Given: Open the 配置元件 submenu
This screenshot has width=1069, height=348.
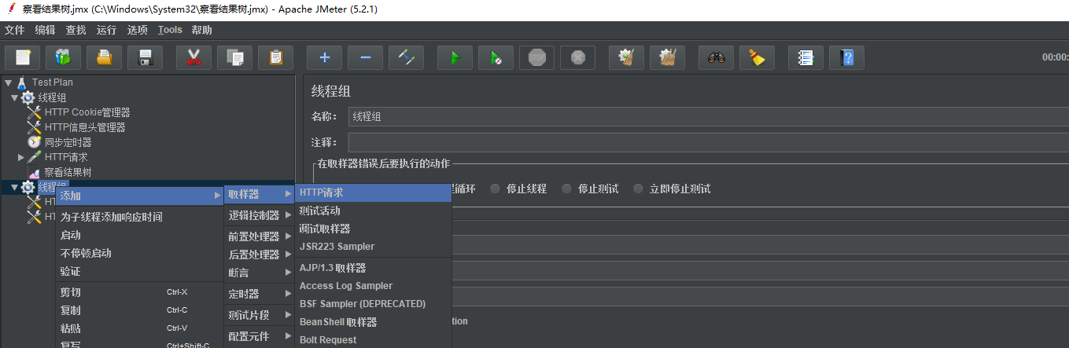Looking at the screenshot, I should (x=259, y=336).
